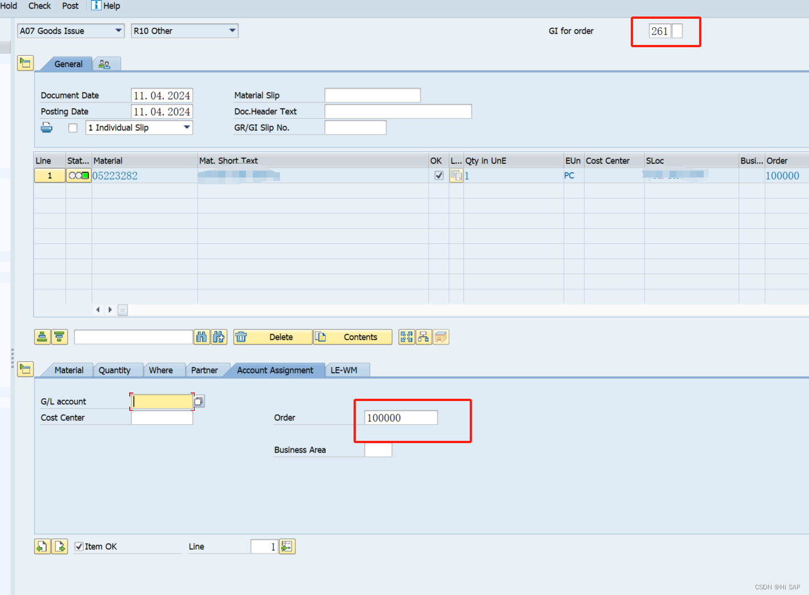Open the R10 Other dropdown

(232, 31)
